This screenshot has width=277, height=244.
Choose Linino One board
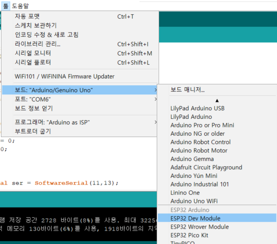click(217, 193)
